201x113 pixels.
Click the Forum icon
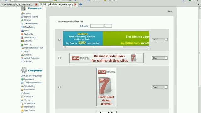22,93
